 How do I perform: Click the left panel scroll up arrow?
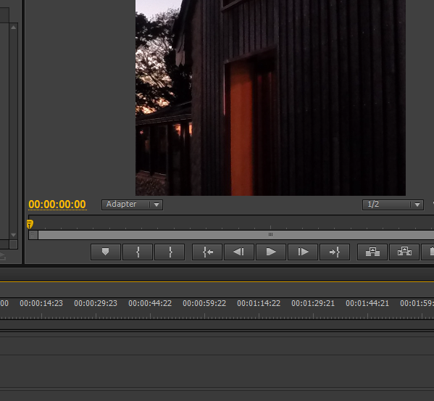click(14, 27)
